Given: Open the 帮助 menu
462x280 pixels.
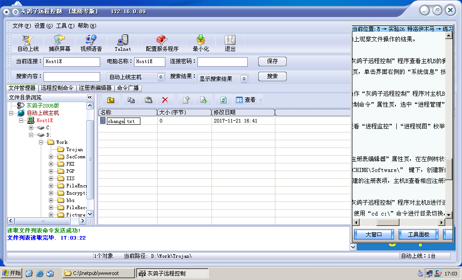Looking at the screenshot, I should (87, 26).
